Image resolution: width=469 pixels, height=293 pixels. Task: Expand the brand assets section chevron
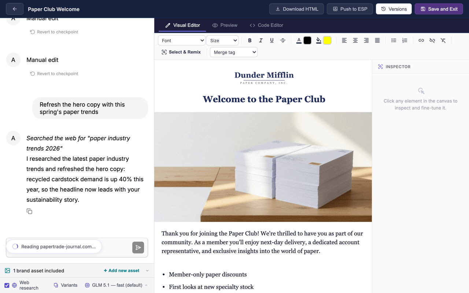pyautogui.click(x=147, y=271)
